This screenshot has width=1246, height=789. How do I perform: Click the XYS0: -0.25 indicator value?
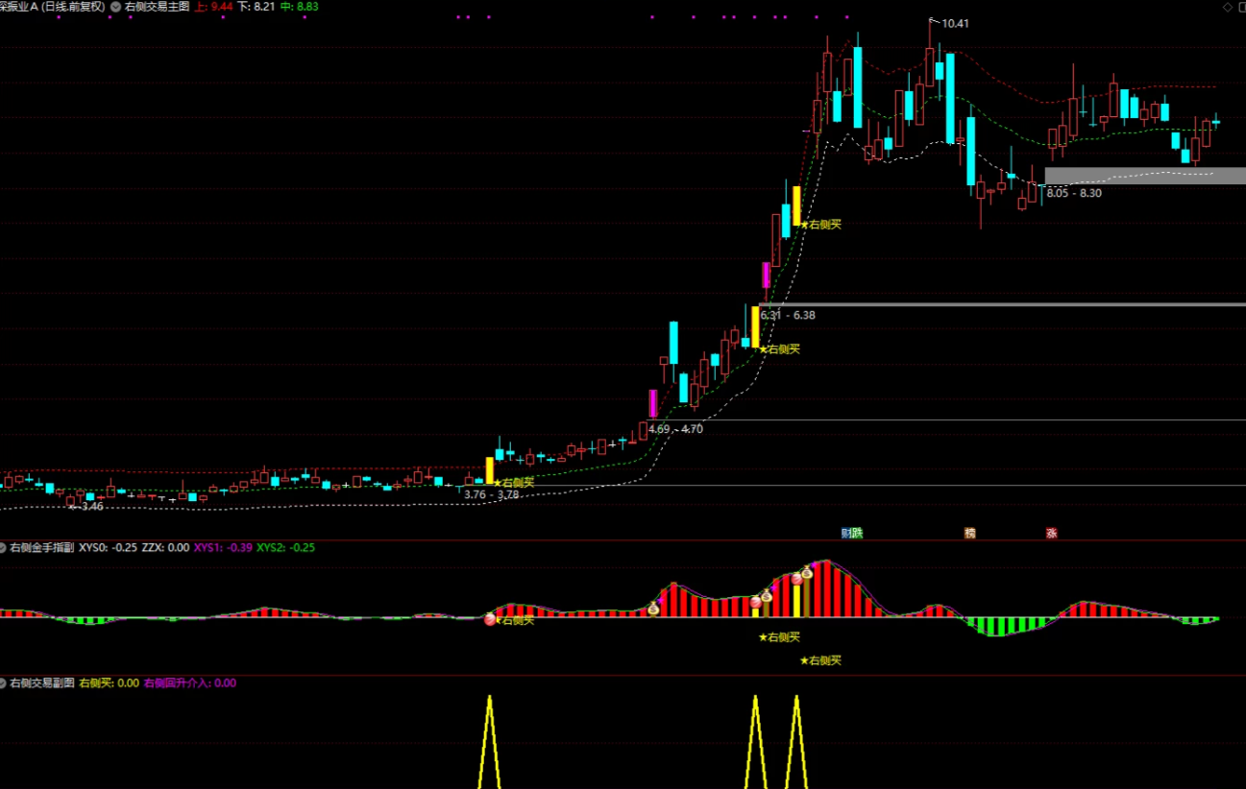(108, 547)
